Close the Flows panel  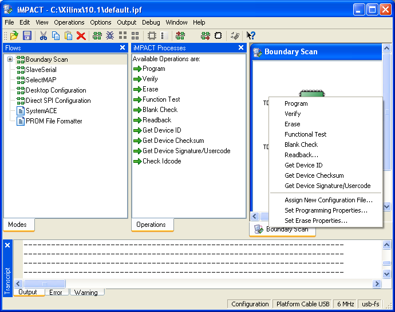[123, 48]
